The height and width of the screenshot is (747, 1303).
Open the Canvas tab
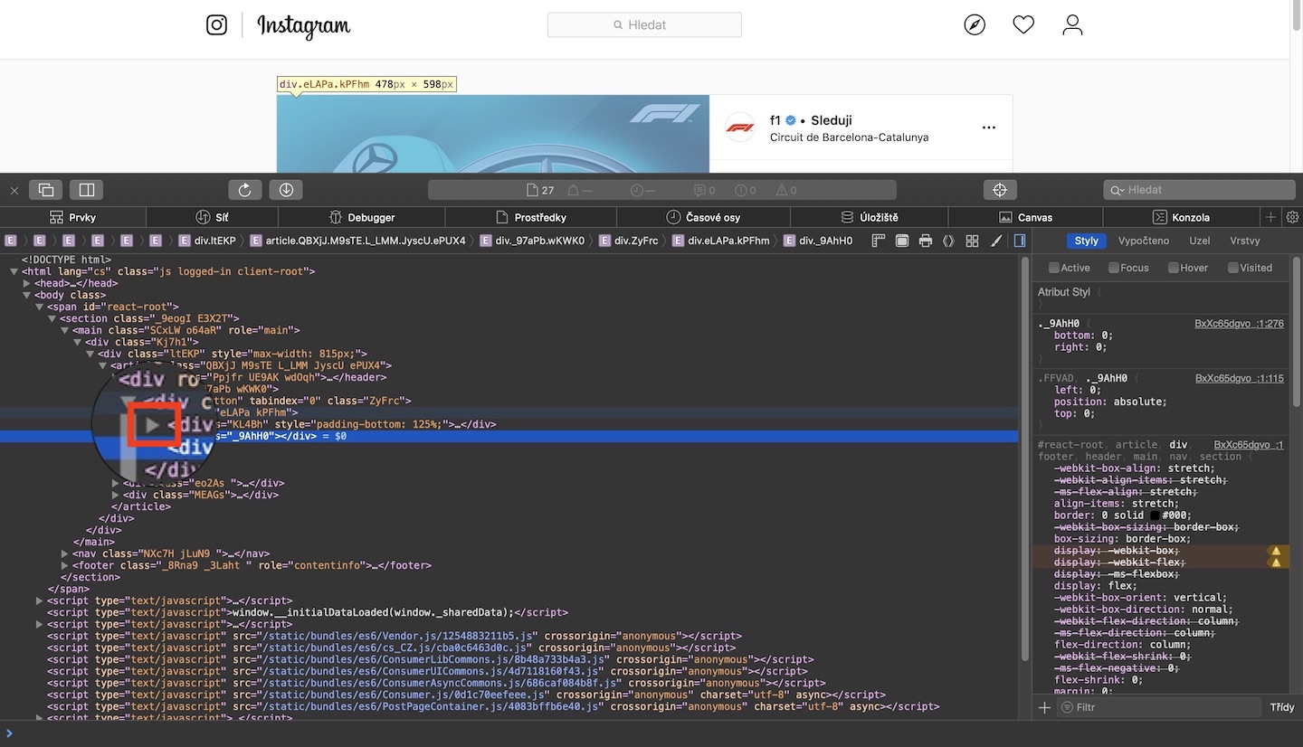(x=1025, y=217)
